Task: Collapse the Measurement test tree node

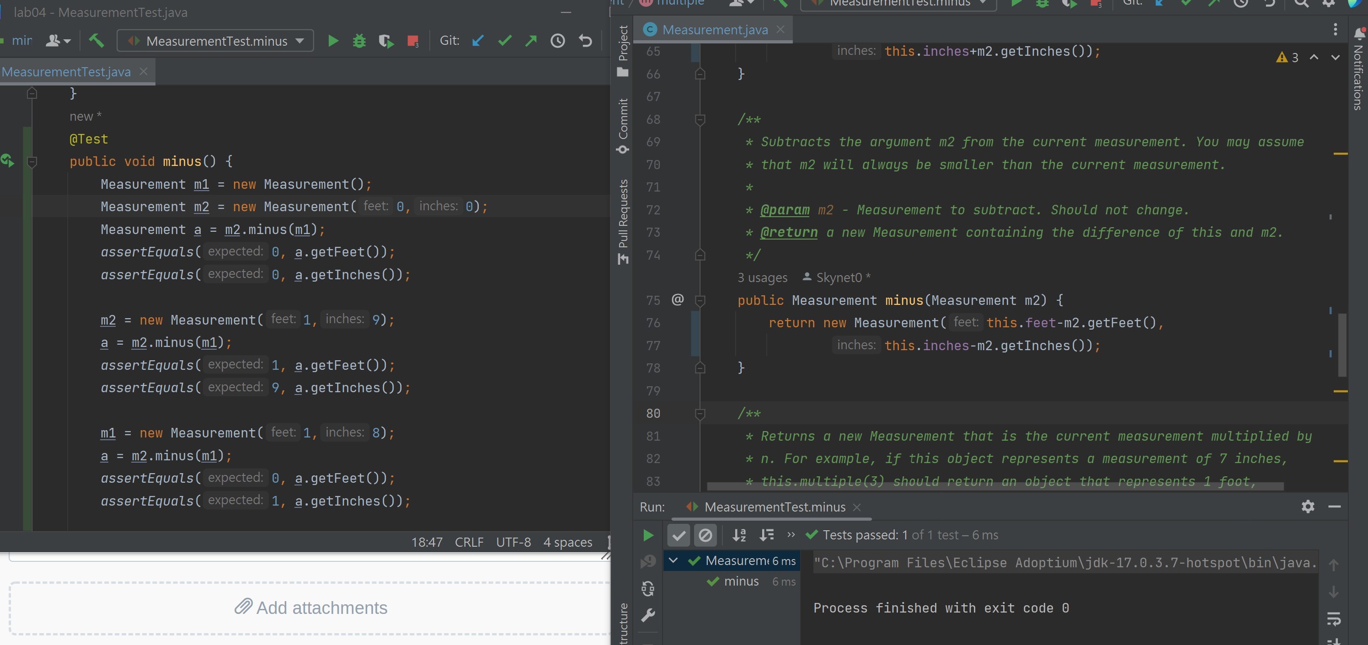Action: [x=673, y=560]
